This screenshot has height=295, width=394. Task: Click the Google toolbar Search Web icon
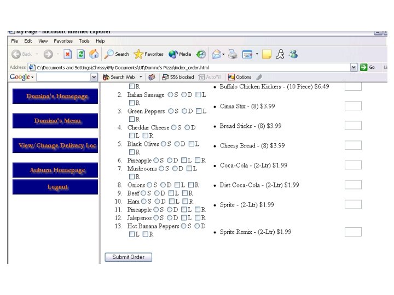pos(106,77)
